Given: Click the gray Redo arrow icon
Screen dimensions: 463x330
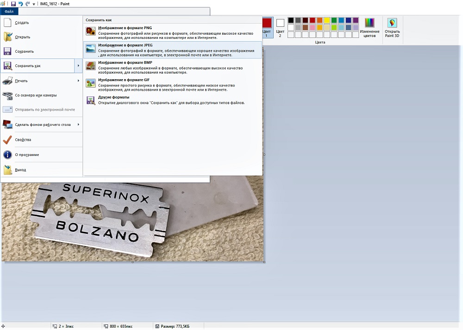Looking at the screenshot, I should click(28, 4).
